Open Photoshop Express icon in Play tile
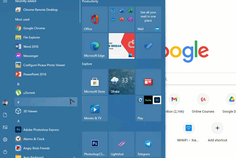Screen dimensions: 236x158 (x=157, y=100)
